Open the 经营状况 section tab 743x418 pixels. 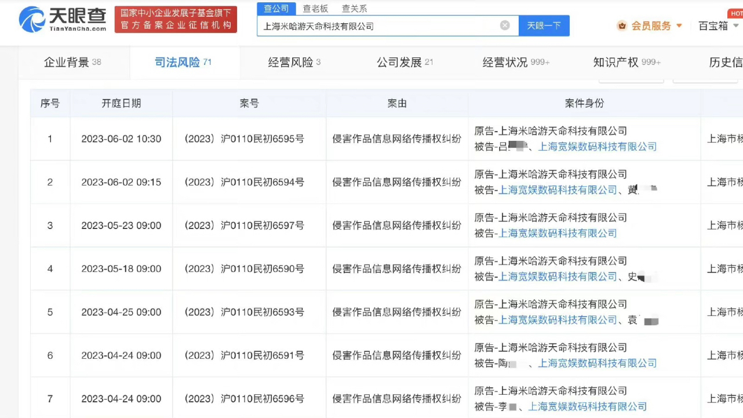coord(516,63)
